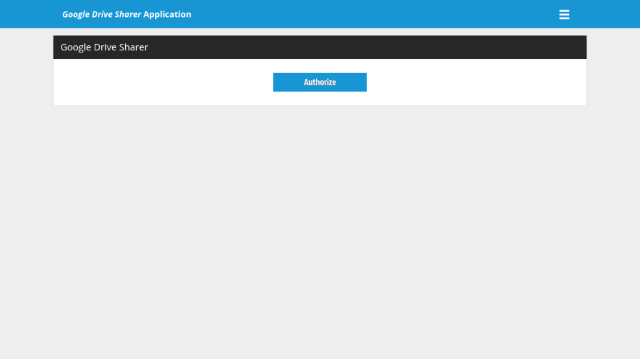Click empty white panel area left of Authorize
The height and width of the screenshot is (359, 640).
pos(162,82)
